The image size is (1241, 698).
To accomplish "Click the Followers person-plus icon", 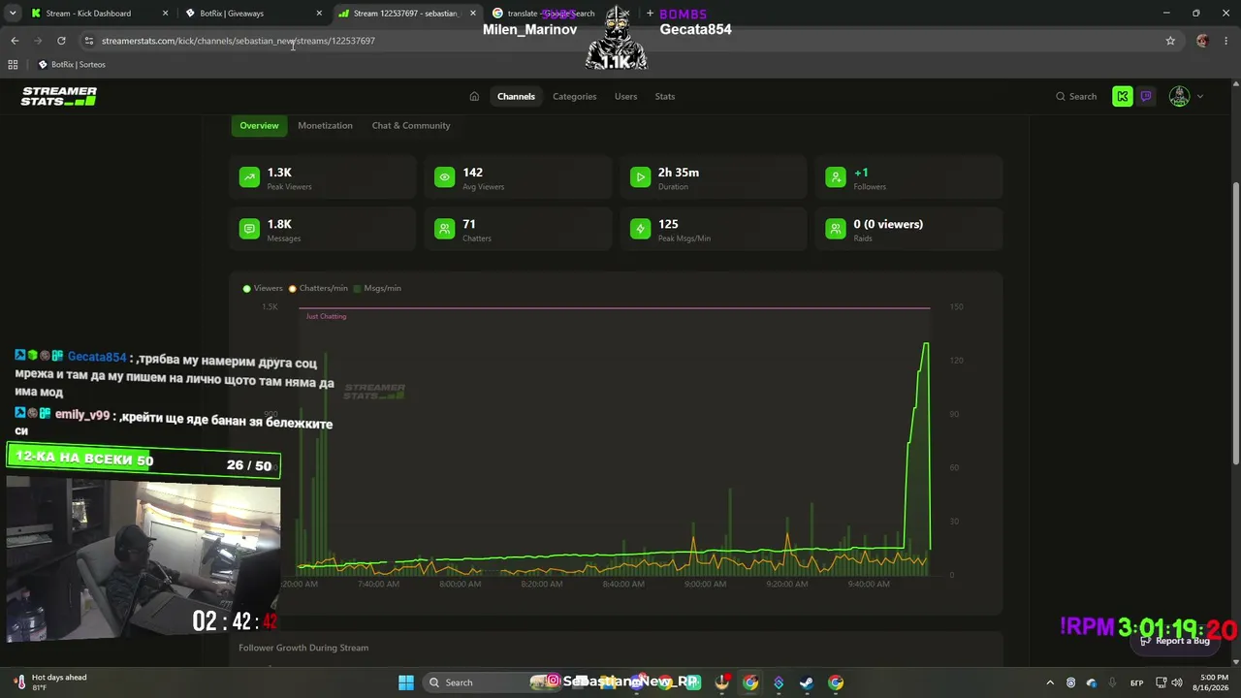I will [836, 176].
